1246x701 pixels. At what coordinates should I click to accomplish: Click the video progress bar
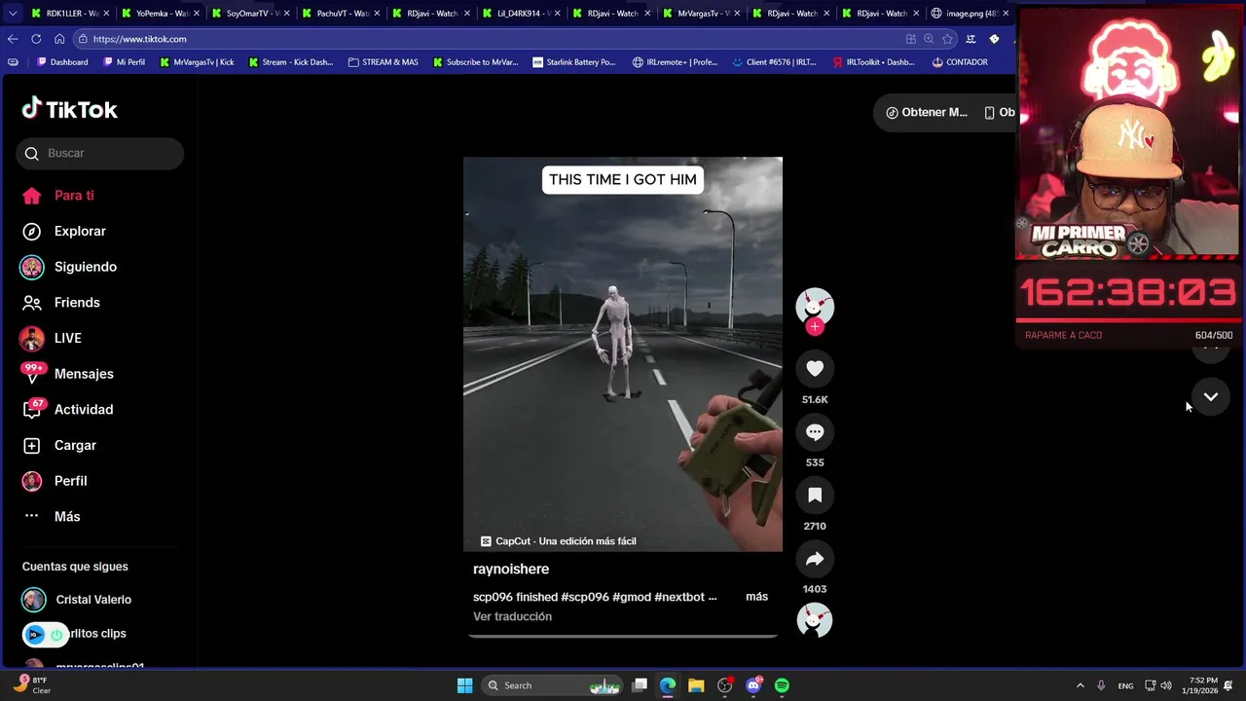623,636
